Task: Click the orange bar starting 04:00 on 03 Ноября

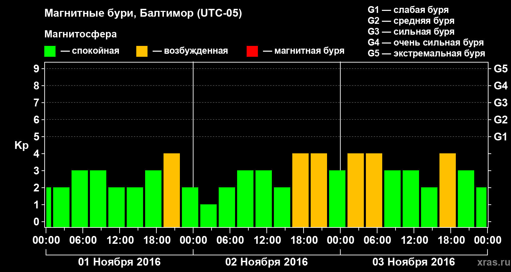Action: point(374,190)
